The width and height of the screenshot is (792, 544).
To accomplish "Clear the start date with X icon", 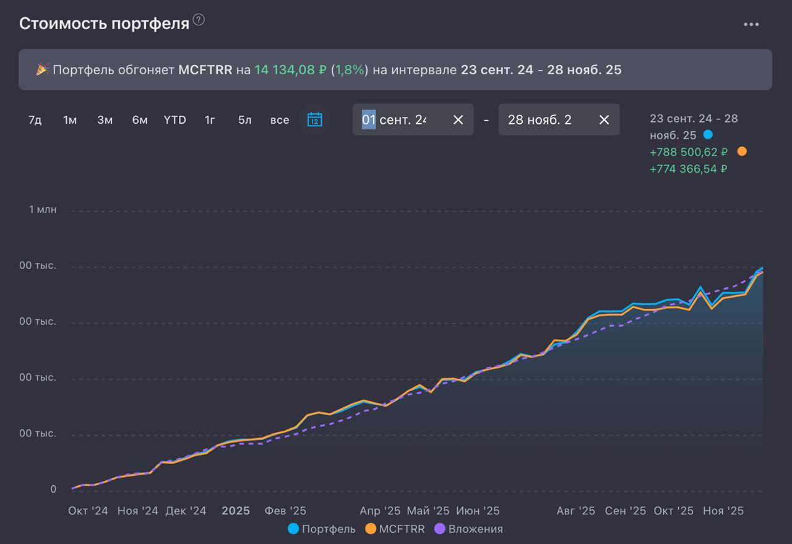I will click(458, 119).
